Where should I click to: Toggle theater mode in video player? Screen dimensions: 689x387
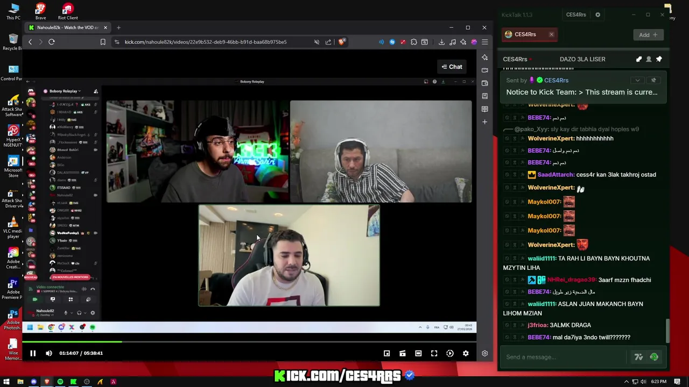[418, 353]
